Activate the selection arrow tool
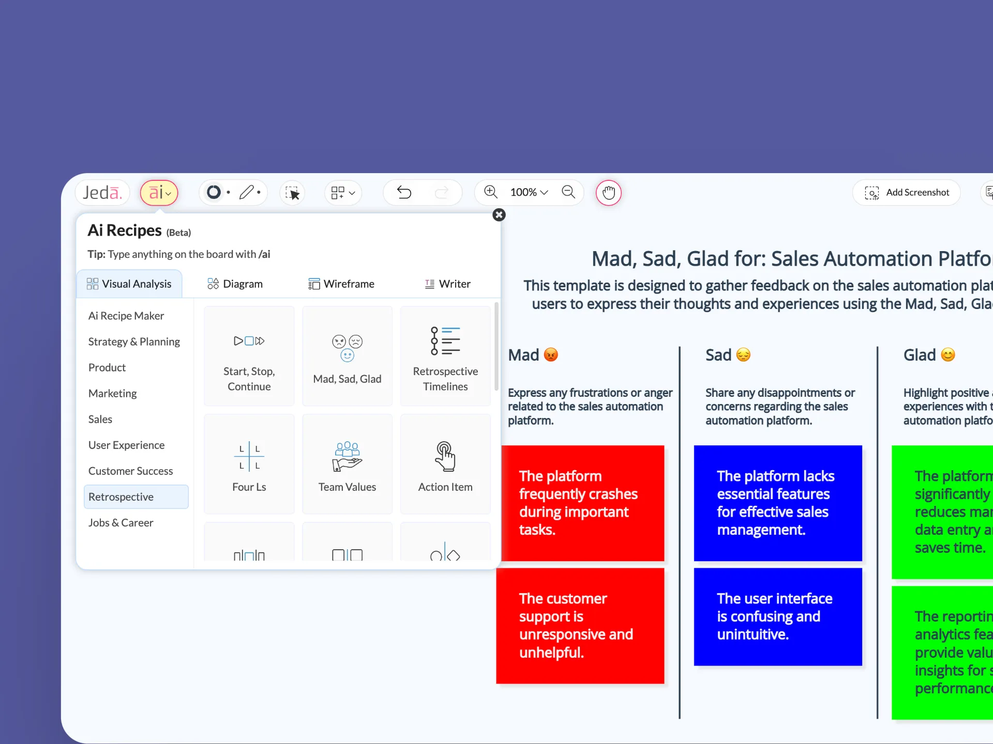This screenshot has width=993, height=744. pyautogui.click(x=292, y=193)
